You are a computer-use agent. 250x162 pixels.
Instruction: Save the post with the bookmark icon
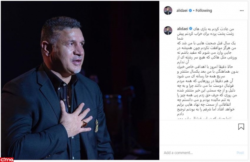coord(241,127)
